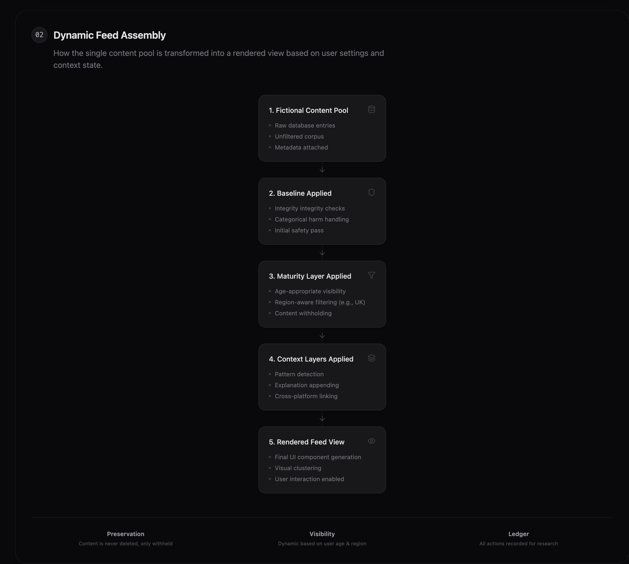Image resolution: width=629 pixels, height=564 pixels.
Task: Click 'Region-aware filtering (e.g., UK)' bullet
Action: (x=320, y=302)
